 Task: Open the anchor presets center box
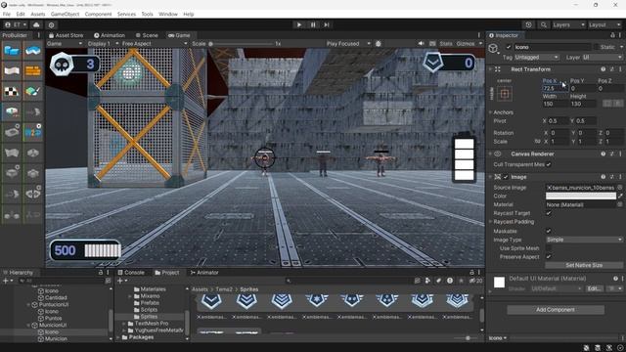[x=505, y=94]
